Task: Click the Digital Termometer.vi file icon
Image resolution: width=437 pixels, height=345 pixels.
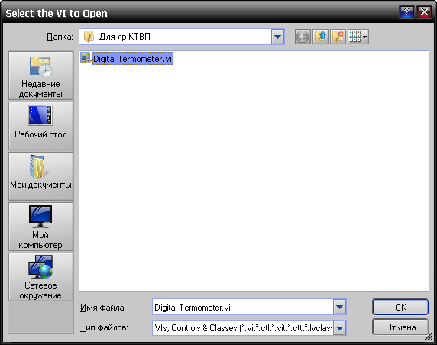Action: pyautogui.click(x=86, y=58)
